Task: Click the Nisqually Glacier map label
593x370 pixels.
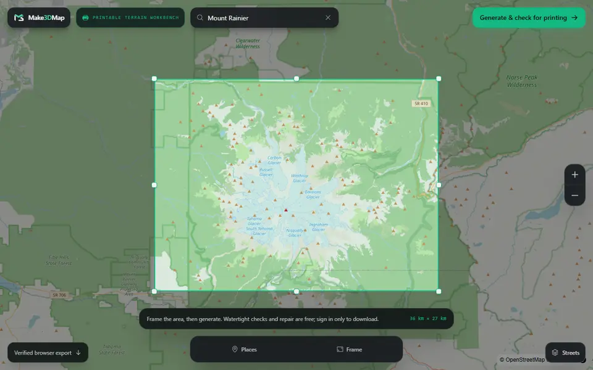Action: [x=295, y=232]
